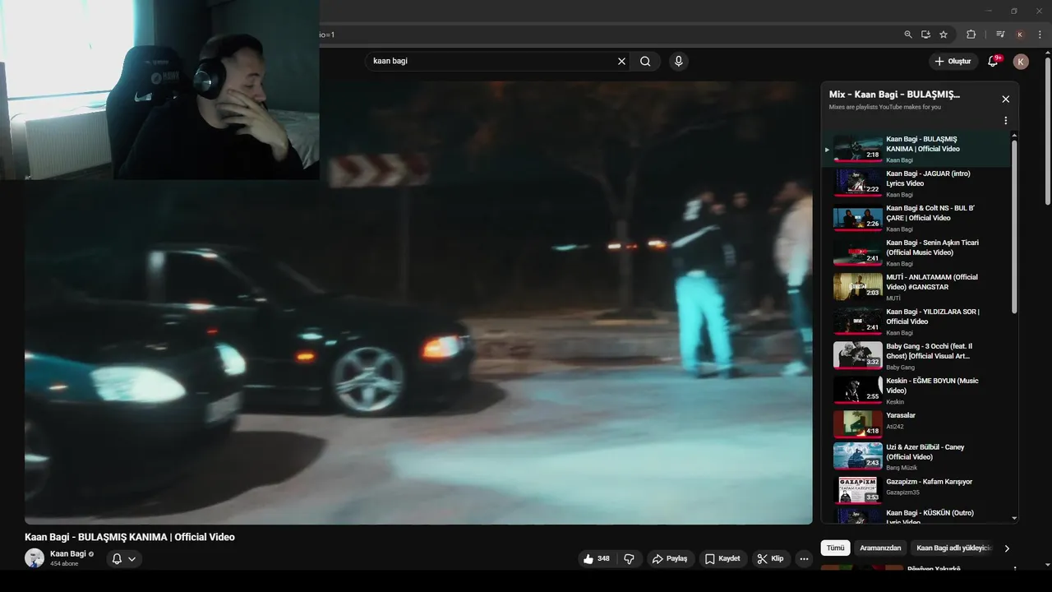This screenshot has width=1052, height=592.
Task: Select the Tümü filter chip
Action: (835, 548)
